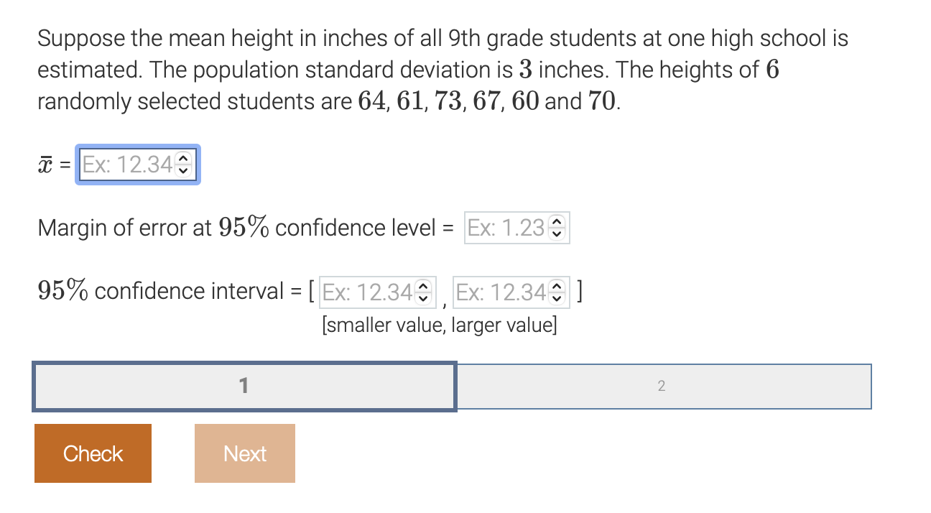Select question part 1 segment
The image size is (931, 513).
pyautogui.click(x=244, y=386)
